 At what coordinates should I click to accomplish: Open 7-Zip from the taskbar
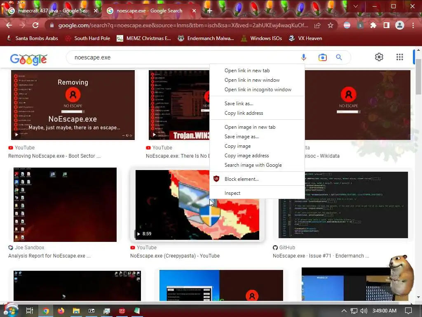tap(91, 311)
